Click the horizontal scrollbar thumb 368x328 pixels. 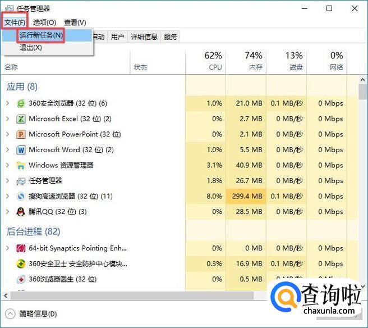132,295
